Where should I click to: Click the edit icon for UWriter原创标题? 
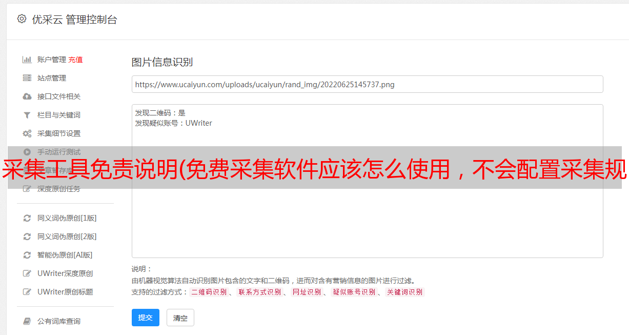(x=27, y=292)
